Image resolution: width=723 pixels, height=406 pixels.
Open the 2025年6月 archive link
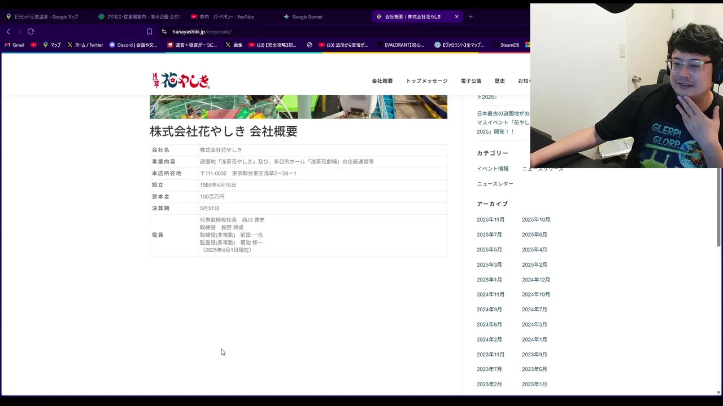click(534, 235)
